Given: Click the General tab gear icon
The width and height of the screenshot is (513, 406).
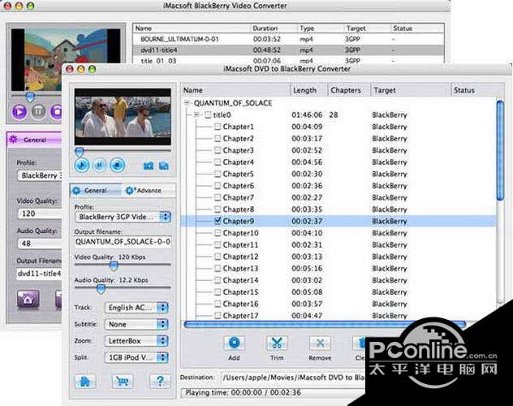Looking at the screenshot, I should click(x=76, y=191).
